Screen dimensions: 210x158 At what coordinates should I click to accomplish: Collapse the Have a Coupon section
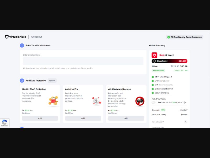186,122
